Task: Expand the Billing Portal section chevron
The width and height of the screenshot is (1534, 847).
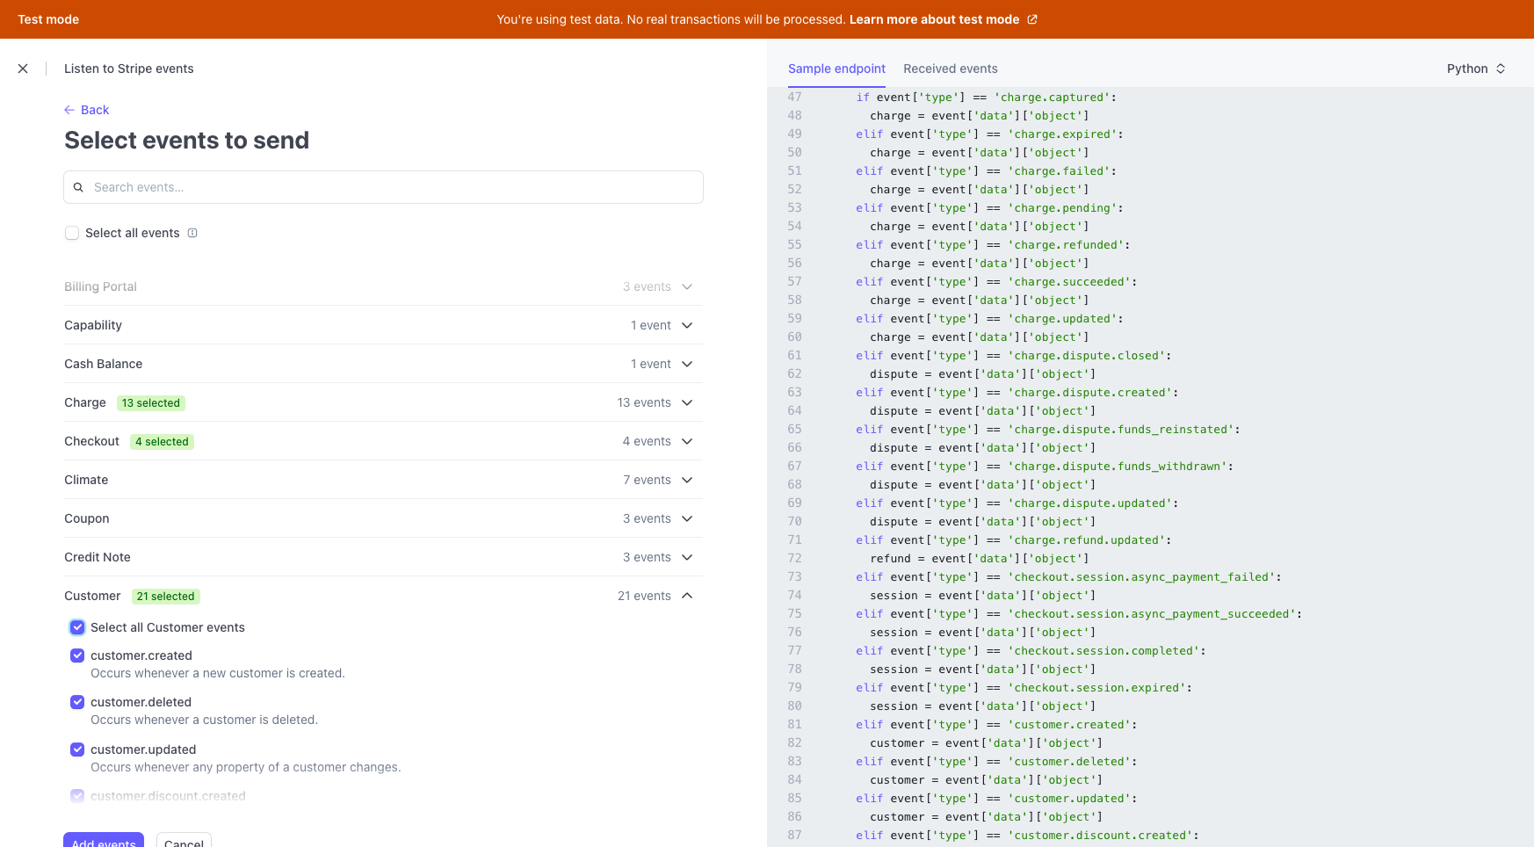Action: coord(687,286)
